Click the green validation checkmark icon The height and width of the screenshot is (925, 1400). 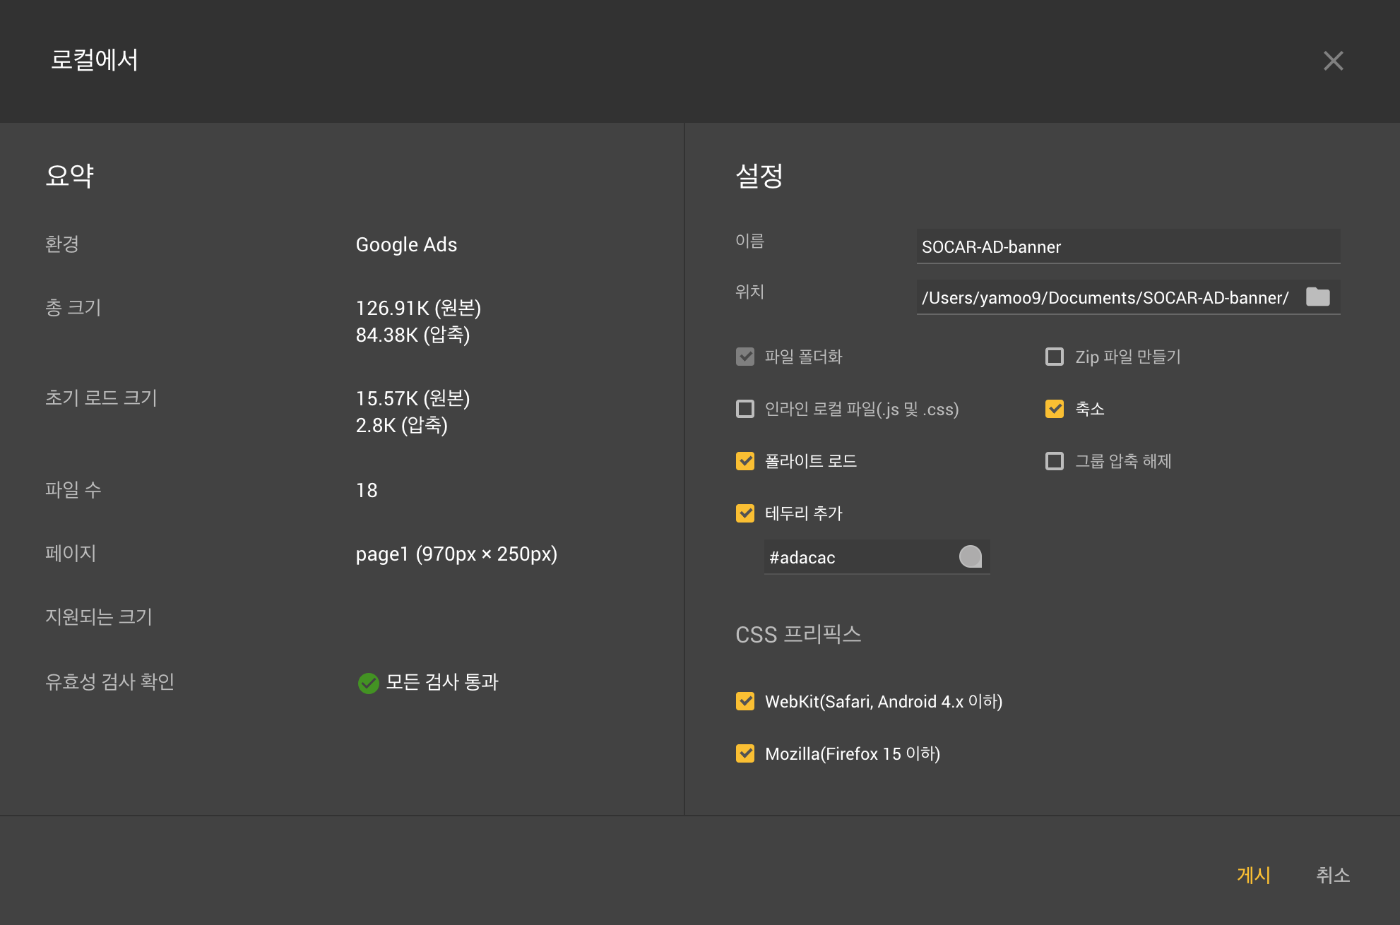tap(368, 683)
